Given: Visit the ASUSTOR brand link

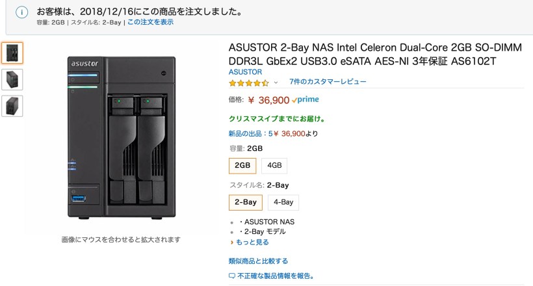Looking at the screenshot, I should [x=245, y=71].
